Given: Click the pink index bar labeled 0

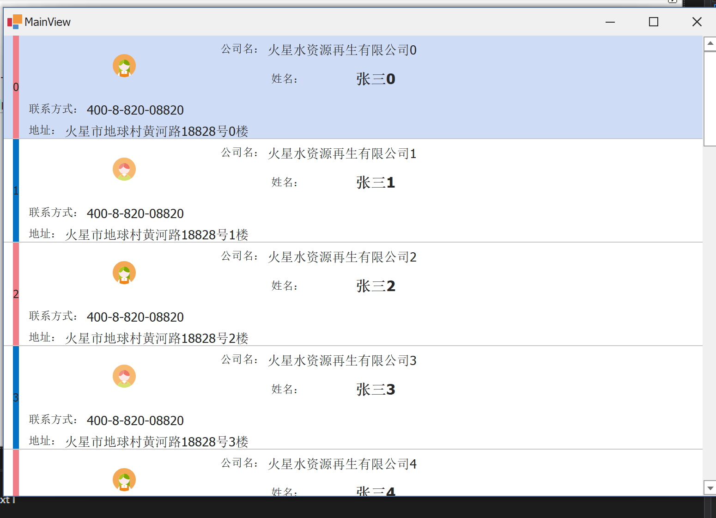Looking at the screenshot, I should (16, 87).
